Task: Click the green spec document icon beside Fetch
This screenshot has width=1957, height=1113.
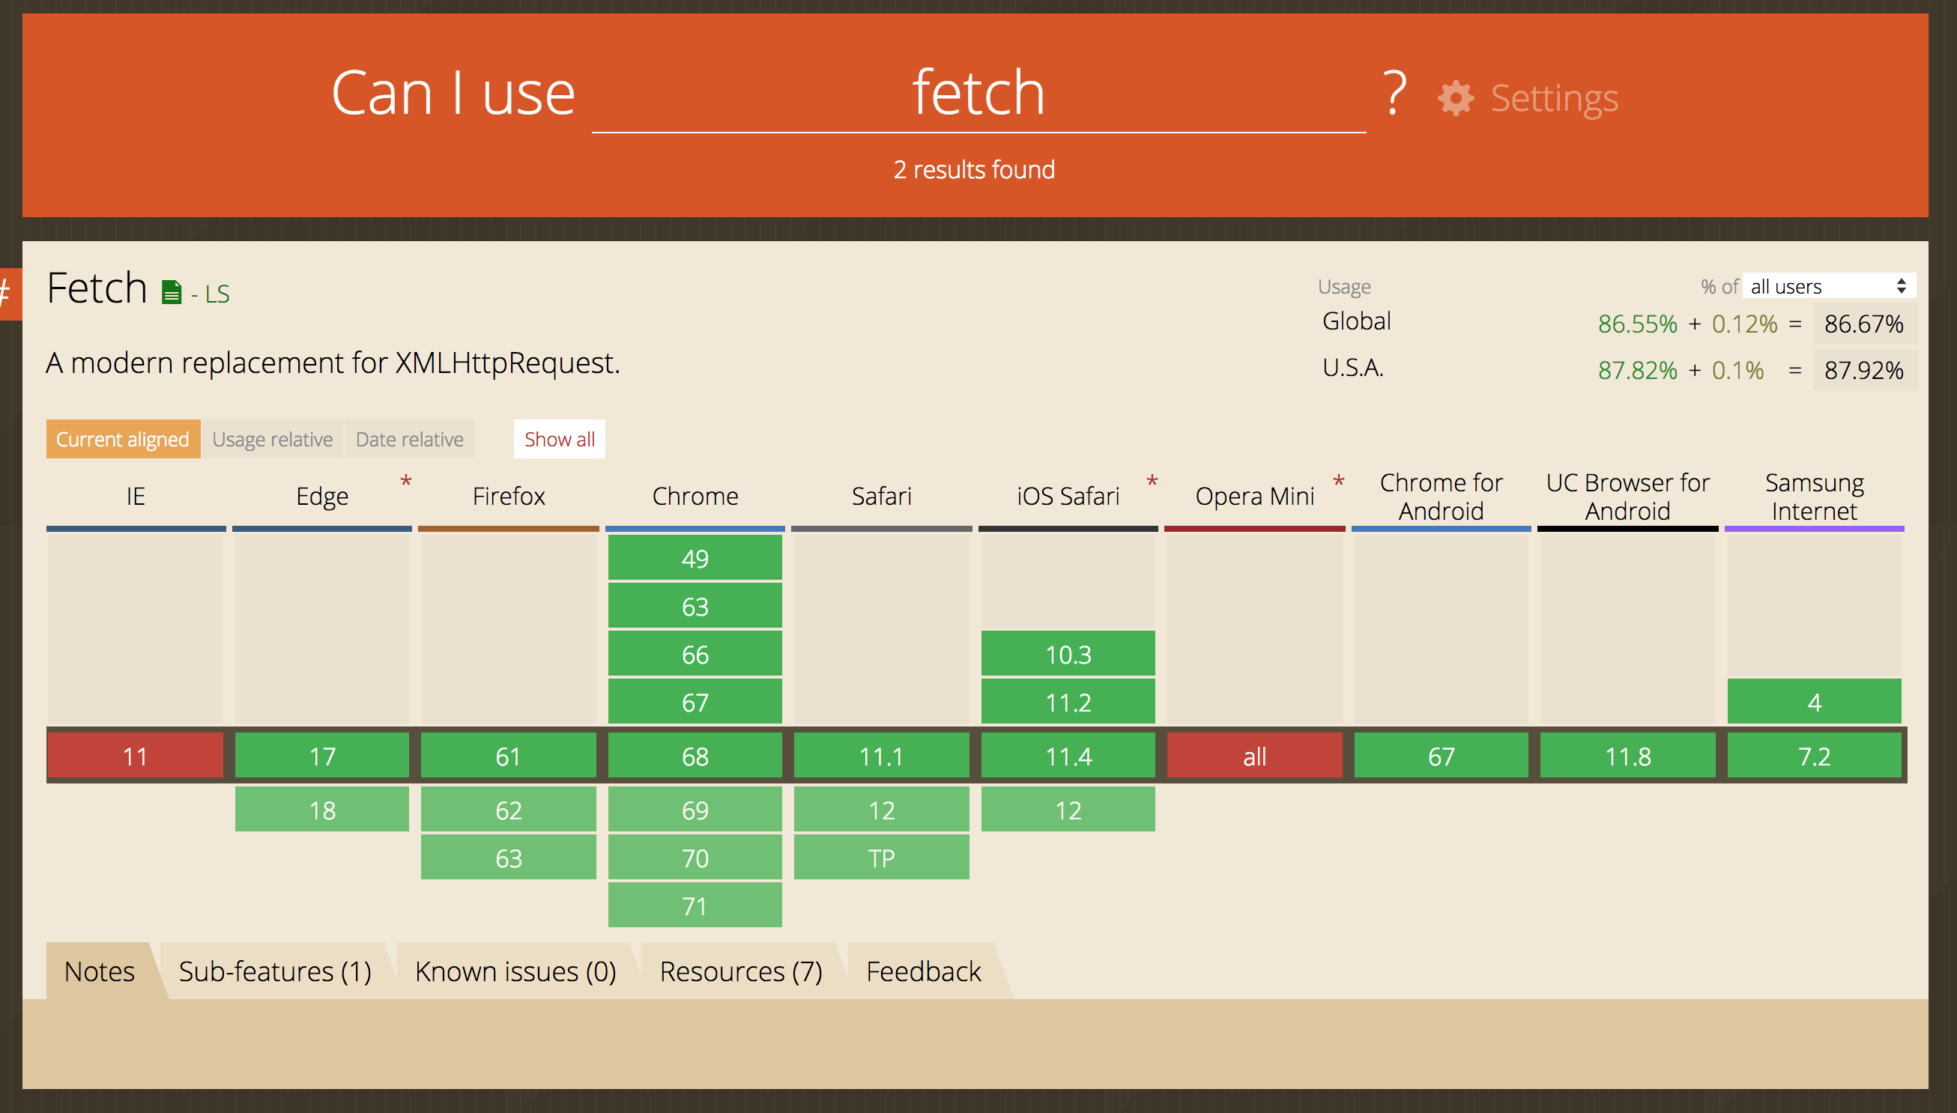Action: tap(172, 292)
